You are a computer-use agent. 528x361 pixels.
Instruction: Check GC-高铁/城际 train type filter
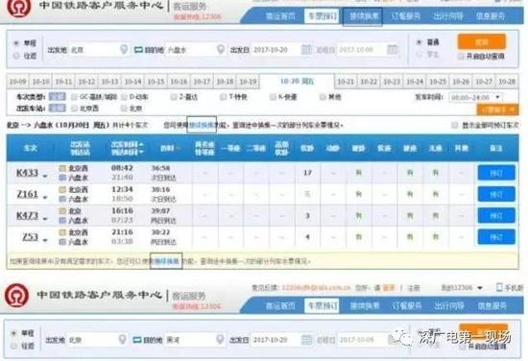[x=74, y=97]
